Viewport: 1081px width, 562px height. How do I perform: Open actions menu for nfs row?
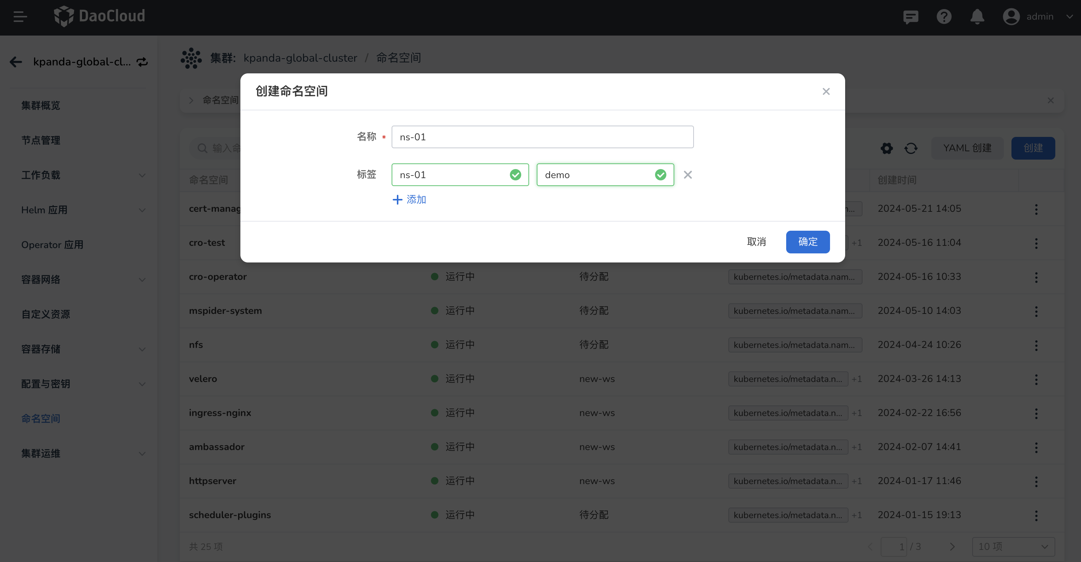pos(1036,345)
